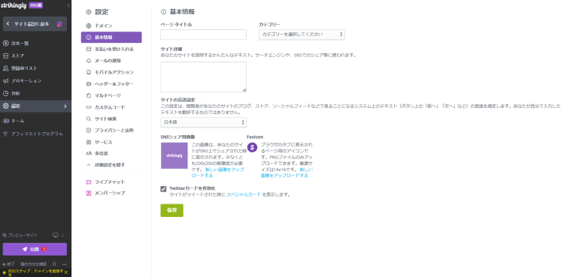Click the 終了 exit link
Image resolution: width=564 pixels, height=277 pixels.
[8, 263]
